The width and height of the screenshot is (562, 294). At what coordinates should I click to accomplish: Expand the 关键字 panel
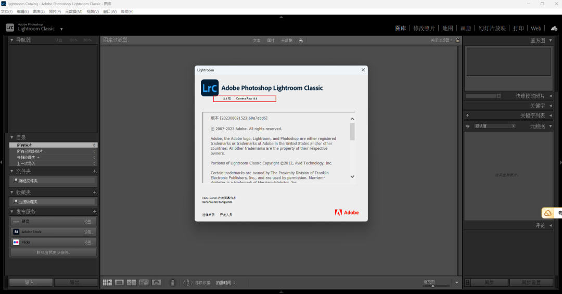pos(551,106)
